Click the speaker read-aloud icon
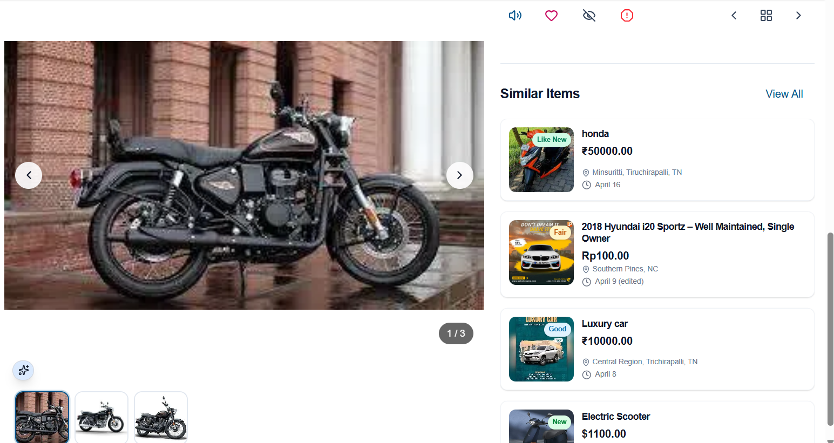 (x=515, y=16)
